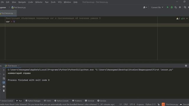The width and height of the screenshot is (189, 106).
Task: Show warnings count indicator in editor
Action: point(178,19)
